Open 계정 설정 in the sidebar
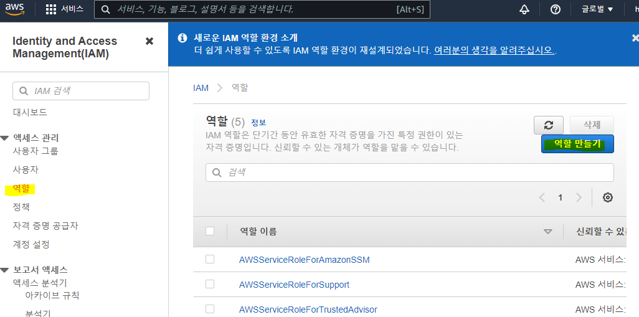The width and height of the screenshot is (639, 317). (31, 245)
